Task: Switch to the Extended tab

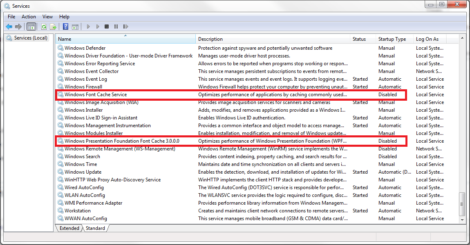Action: point(69,228)
